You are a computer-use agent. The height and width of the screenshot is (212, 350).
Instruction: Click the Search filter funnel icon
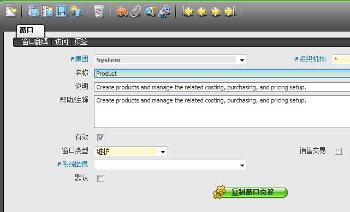[150, 11]
